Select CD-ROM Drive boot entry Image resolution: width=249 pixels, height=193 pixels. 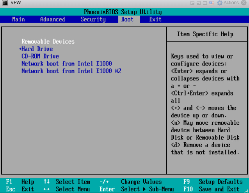pos(40,56)
